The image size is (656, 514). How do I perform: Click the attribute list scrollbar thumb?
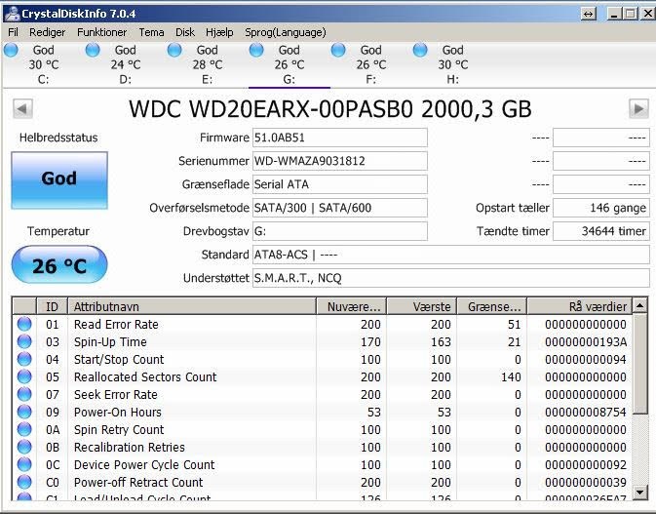pyautogui.click(x=640, y=364)
